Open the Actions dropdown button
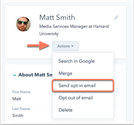This screenshot has width=134, height=125. pyautogui.click(x=65, y=46)
